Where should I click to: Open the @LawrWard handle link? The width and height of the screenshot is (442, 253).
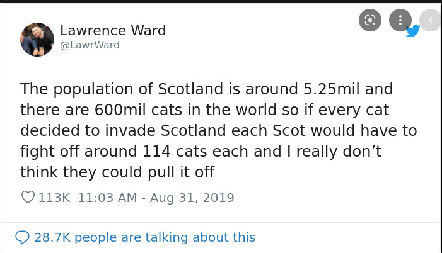coord(89,45)
